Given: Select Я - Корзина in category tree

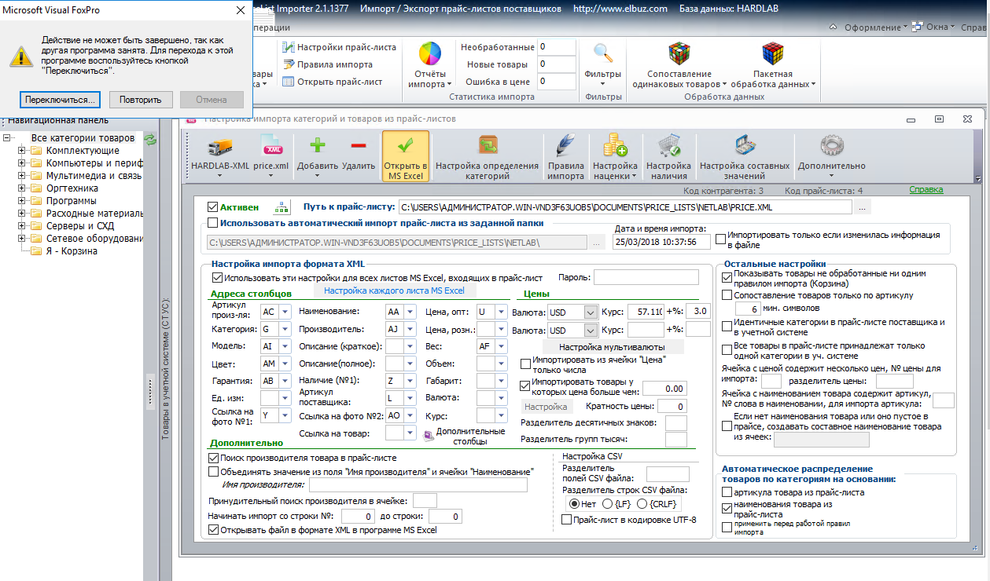Looking at the screenshot, I should [72, 251].
